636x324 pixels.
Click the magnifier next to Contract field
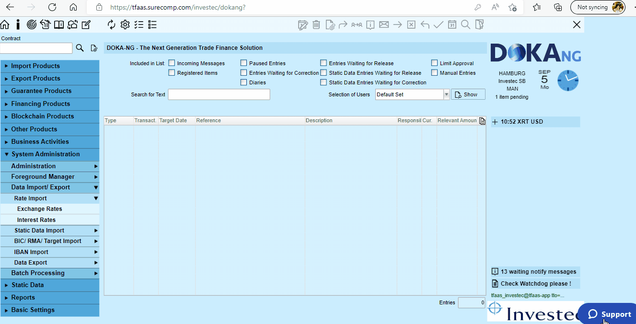pos(80,48)
